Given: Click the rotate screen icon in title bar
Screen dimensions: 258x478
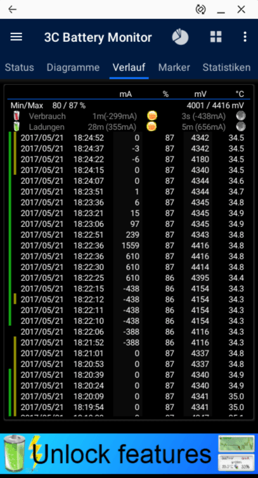Looking at the screenshot, I should coord(200,10).
